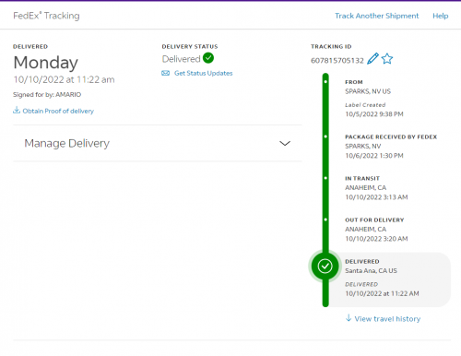Click the In Transit timeline dot
Viewport: 461px width, 356px height.
[325, 178]
